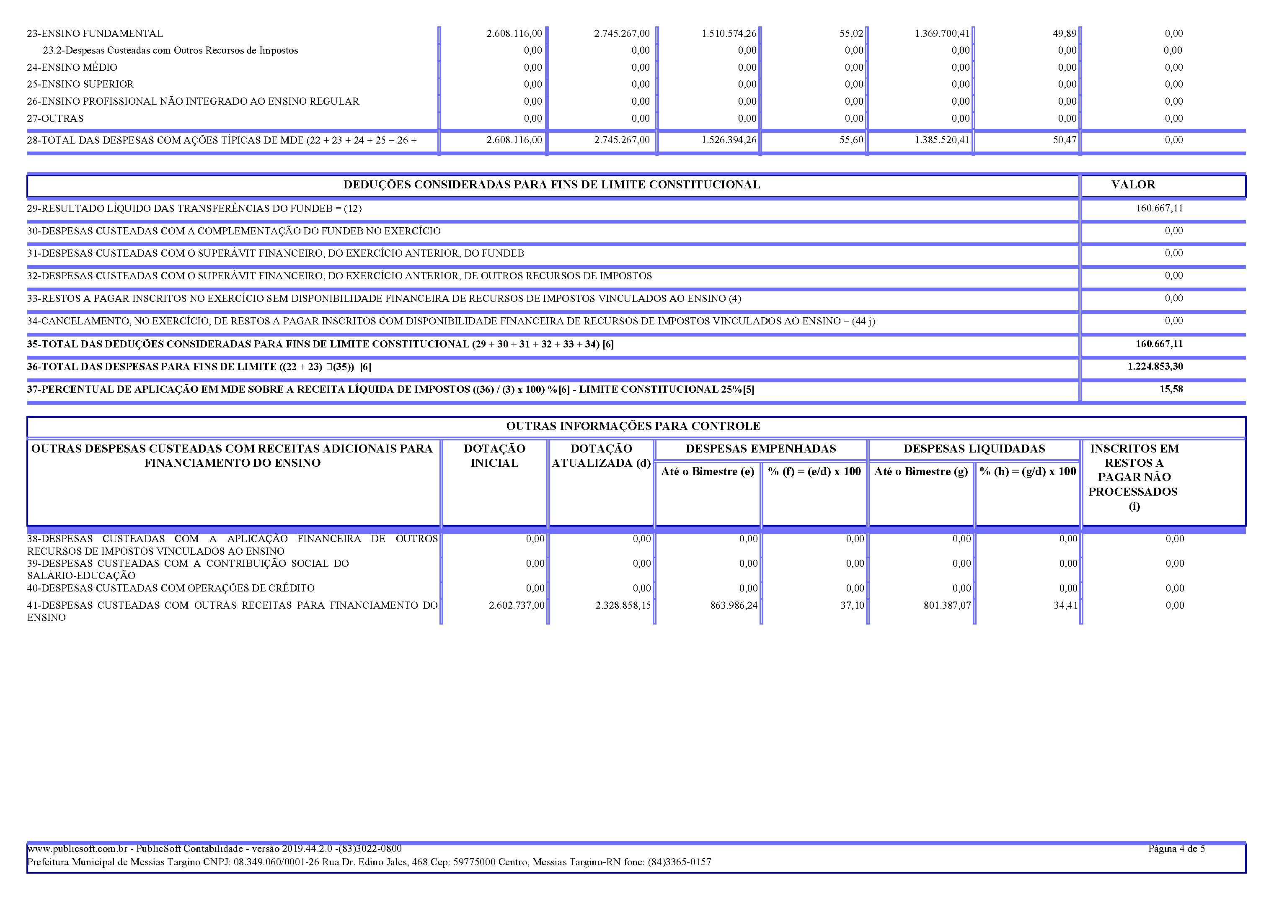
Task: Click the DESPESAS LIQUIDADAS header
Action: pyautogui.click(x=974, y=449)
